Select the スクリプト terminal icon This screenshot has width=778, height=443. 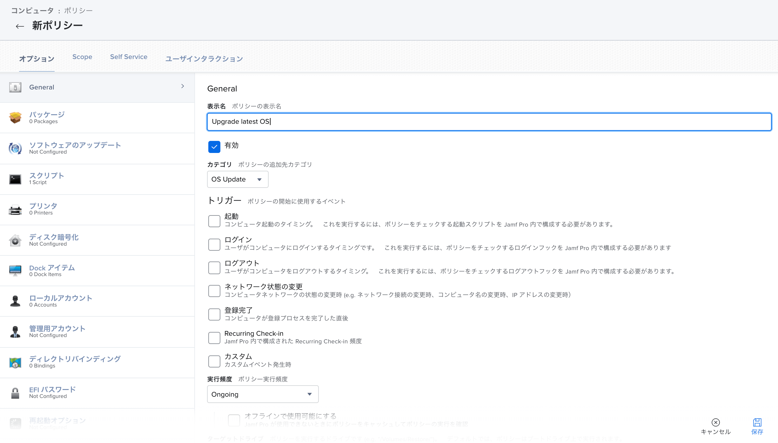[15, 179]
